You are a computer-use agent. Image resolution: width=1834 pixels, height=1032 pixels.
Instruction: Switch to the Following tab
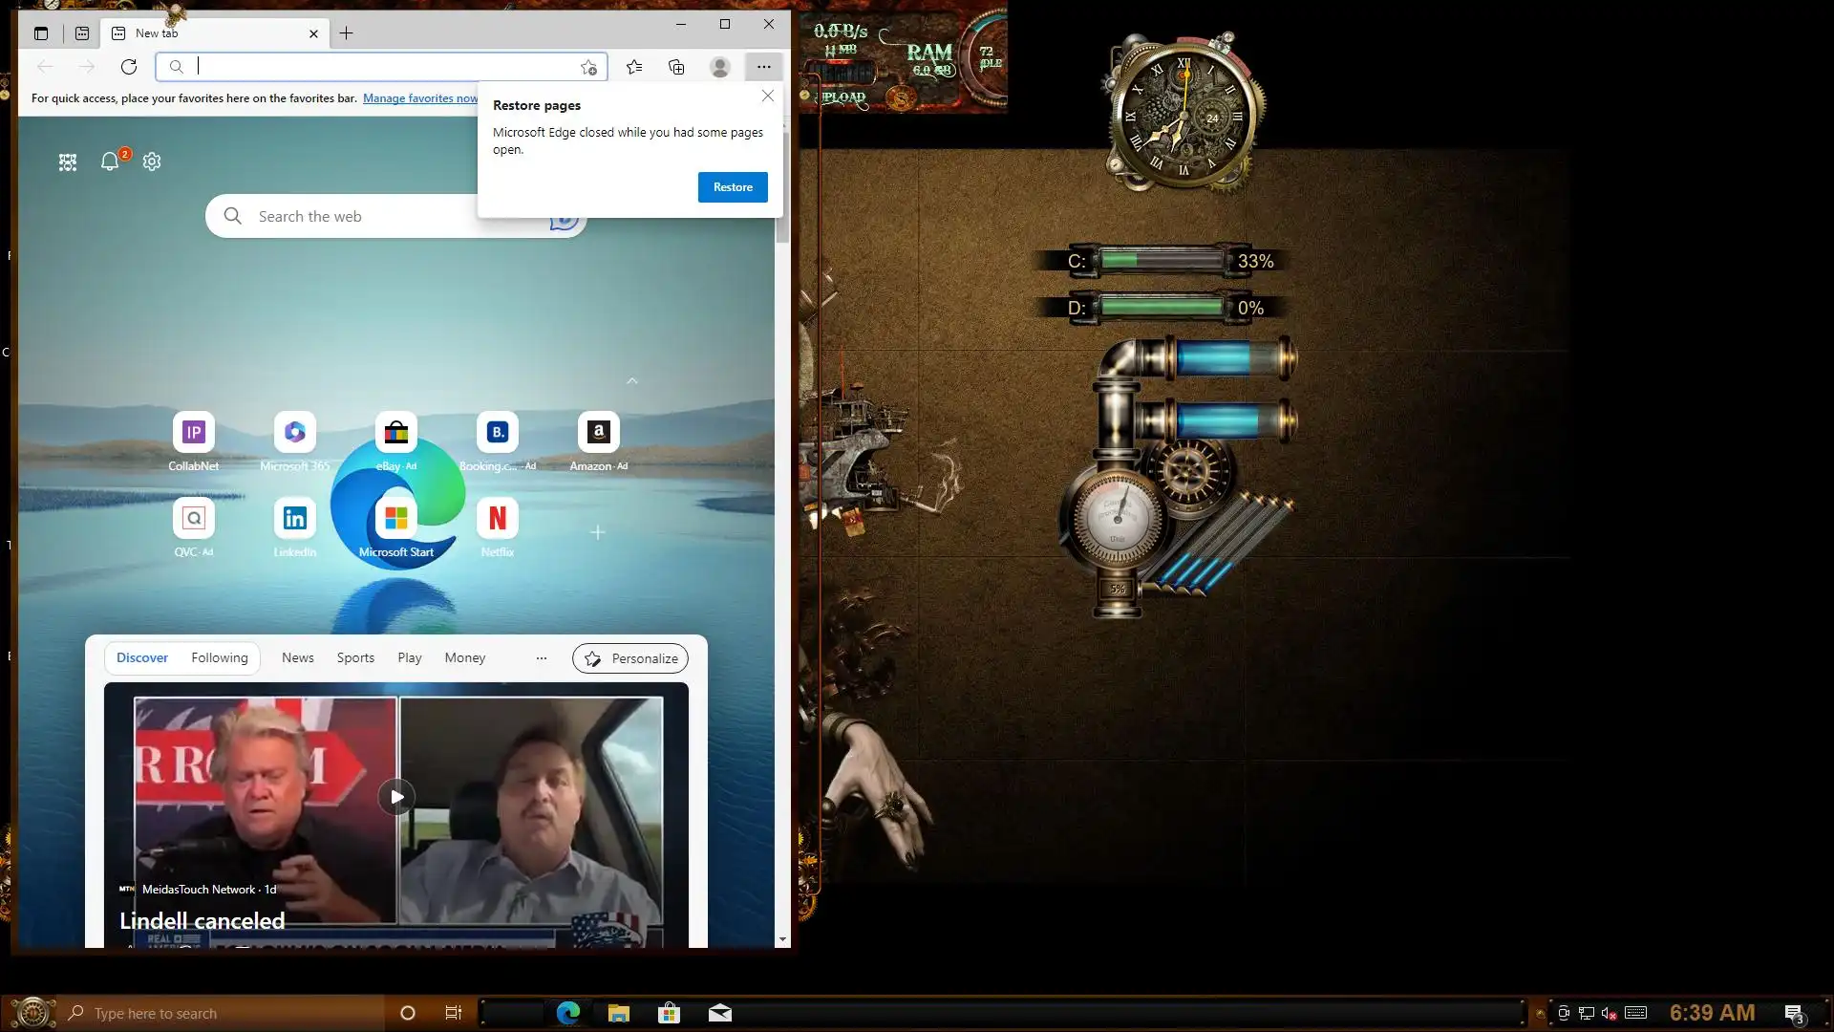point(219,658)
